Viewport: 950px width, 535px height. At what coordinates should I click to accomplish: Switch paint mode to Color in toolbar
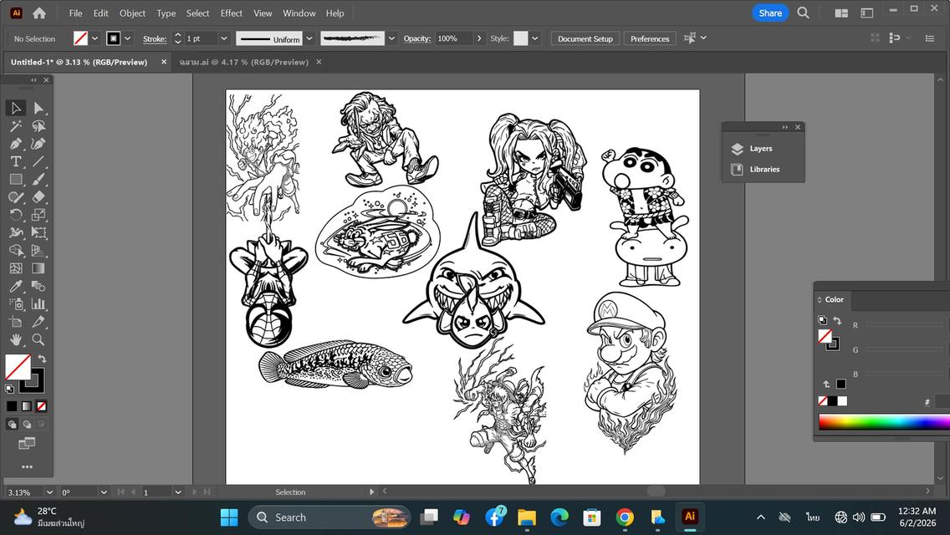[x=12, y=406]
